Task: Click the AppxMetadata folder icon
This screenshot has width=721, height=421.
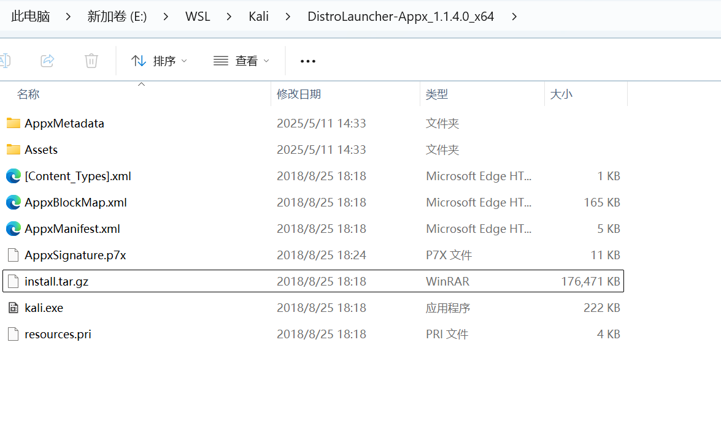Action: click(x=13, y=123)
